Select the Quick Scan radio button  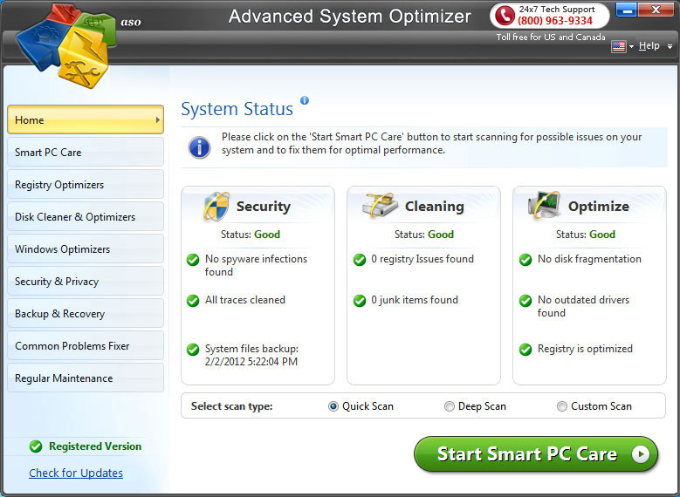333,406
